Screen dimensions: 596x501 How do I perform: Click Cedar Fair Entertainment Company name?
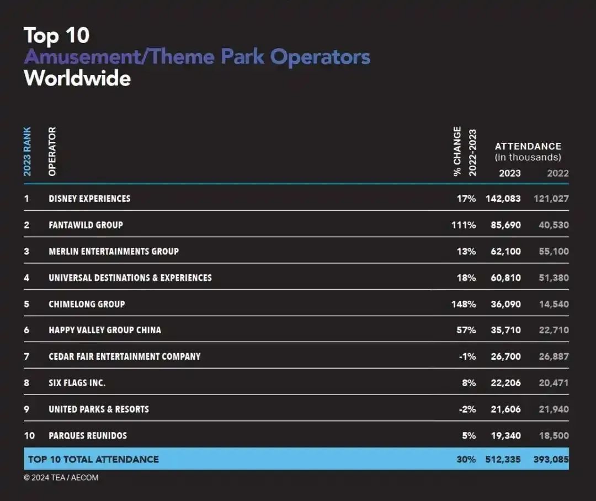pyautogui.click(x=124, y=356)
